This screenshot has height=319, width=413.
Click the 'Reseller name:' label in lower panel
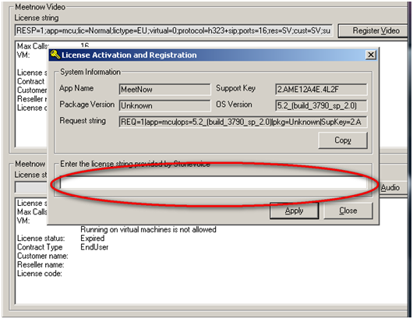[41, 264]
